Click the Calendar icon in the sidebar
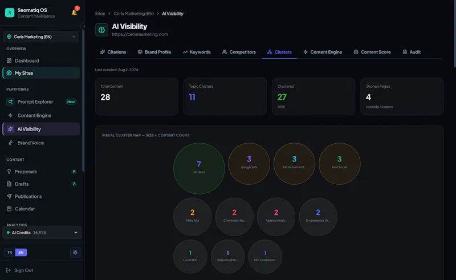 (9, 209)
